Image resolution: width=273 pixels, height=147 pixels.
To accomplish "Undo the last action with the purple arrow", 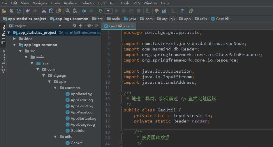I will point(27,11).
